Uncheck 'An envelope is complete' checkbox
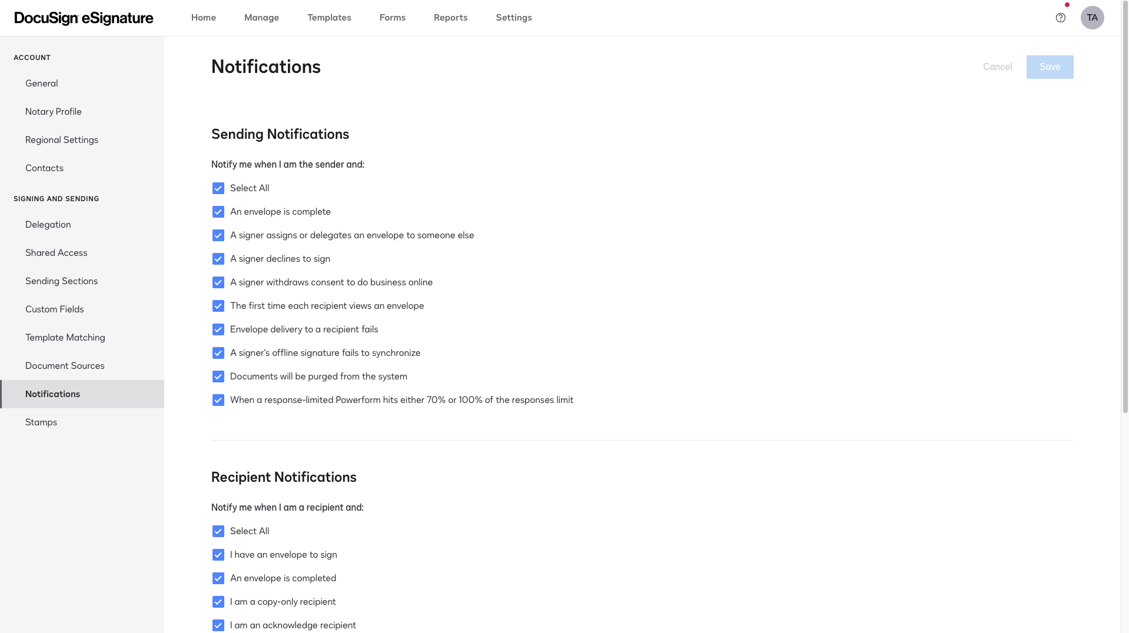Image resolution: width=1129 pixels, height=633 pixels. (x=218, y=212)
